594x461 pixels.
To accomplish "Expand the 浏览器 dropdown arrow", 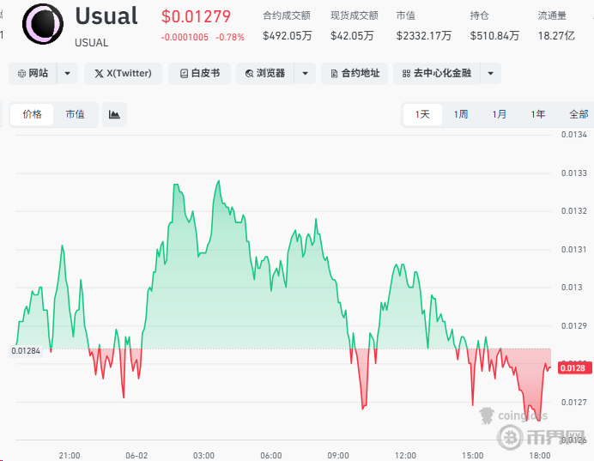I will pos(305,74).
